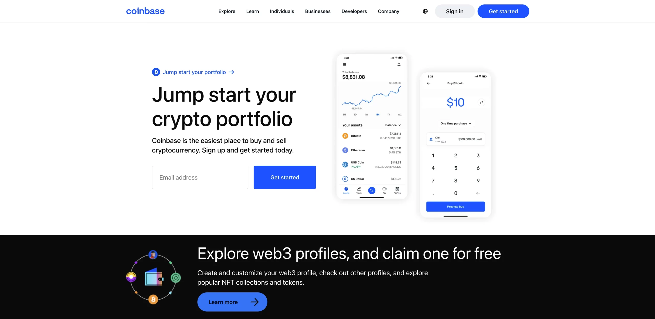
Task: Click the Ethereum icon in assets list
Action: pyautogui.click(x=345, y=150)
